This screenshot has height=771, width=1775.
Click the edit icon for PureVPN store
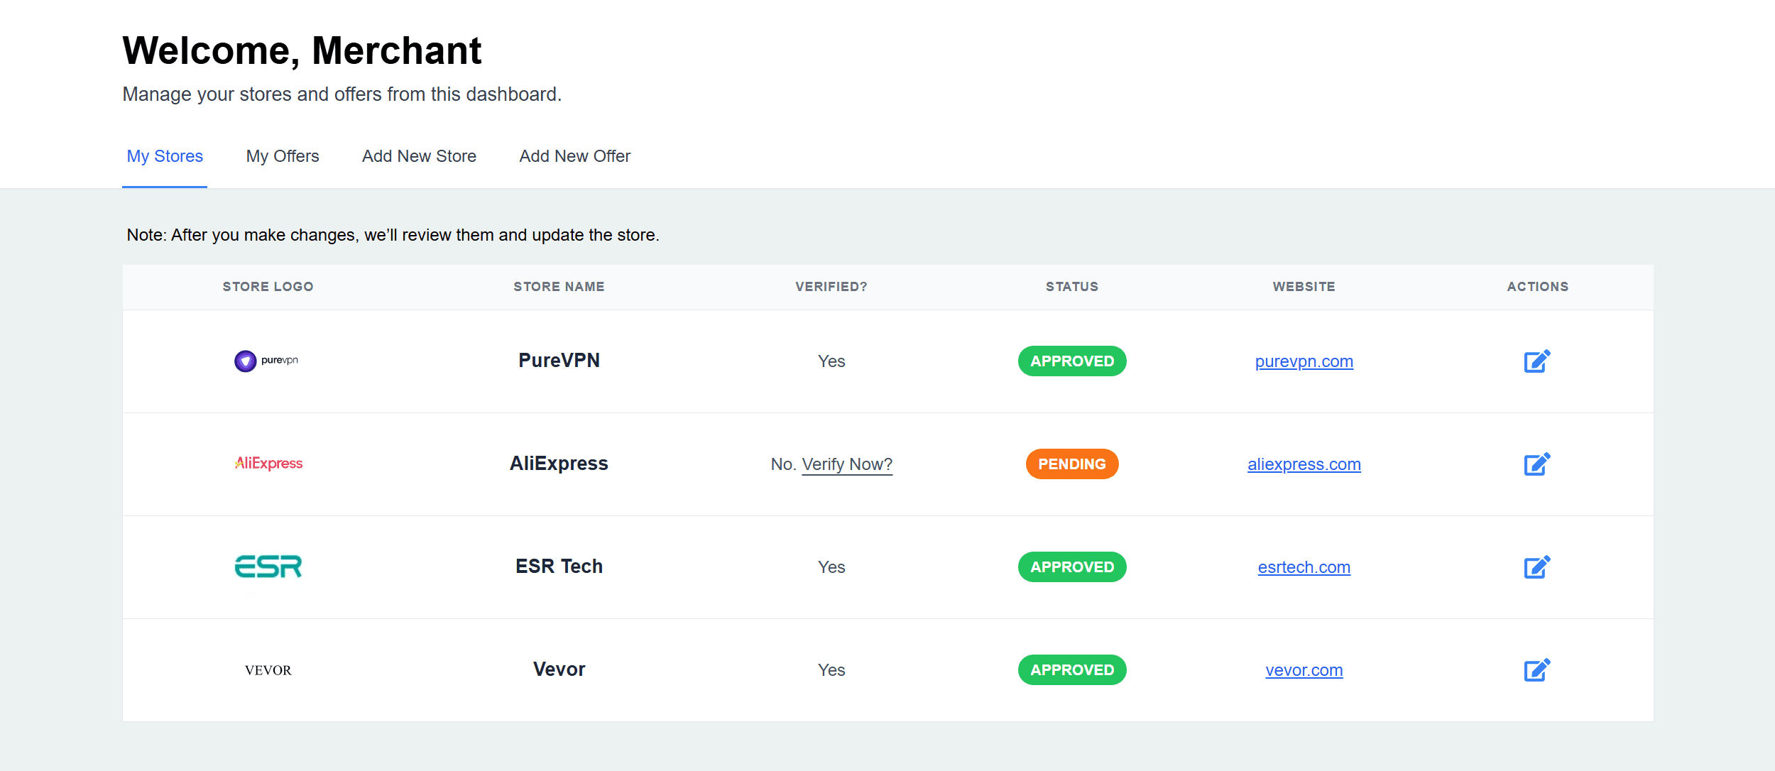[1537, 361]
